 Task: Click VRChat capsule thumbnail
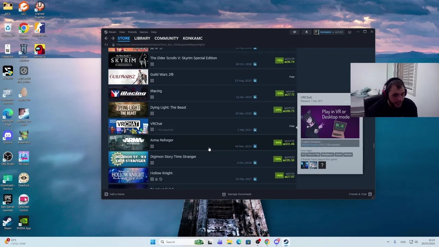[128, 127]
